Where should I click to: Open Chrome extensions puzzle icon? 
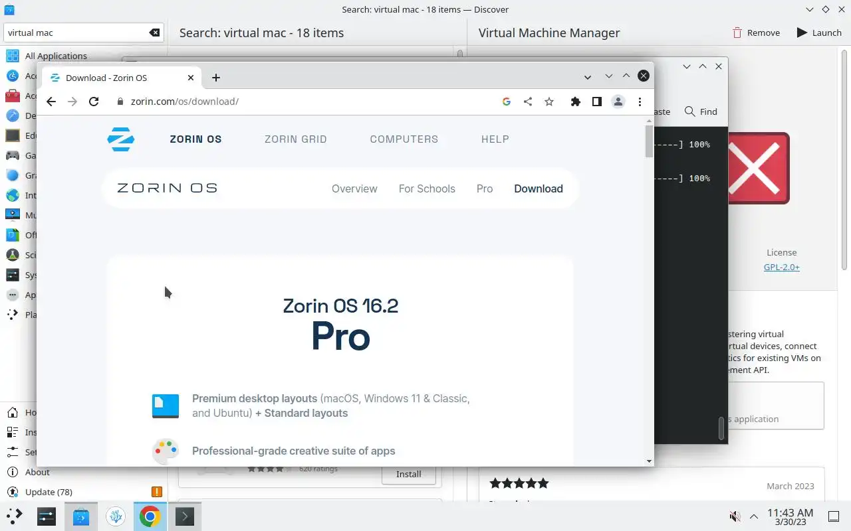click(x=576, y=102)
